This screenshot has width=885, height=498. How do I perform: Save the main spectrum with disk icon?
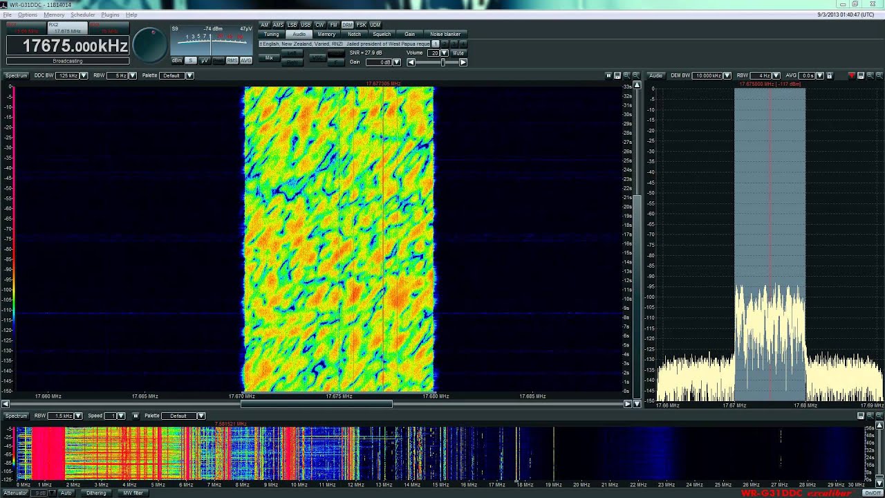coord(617,75)
